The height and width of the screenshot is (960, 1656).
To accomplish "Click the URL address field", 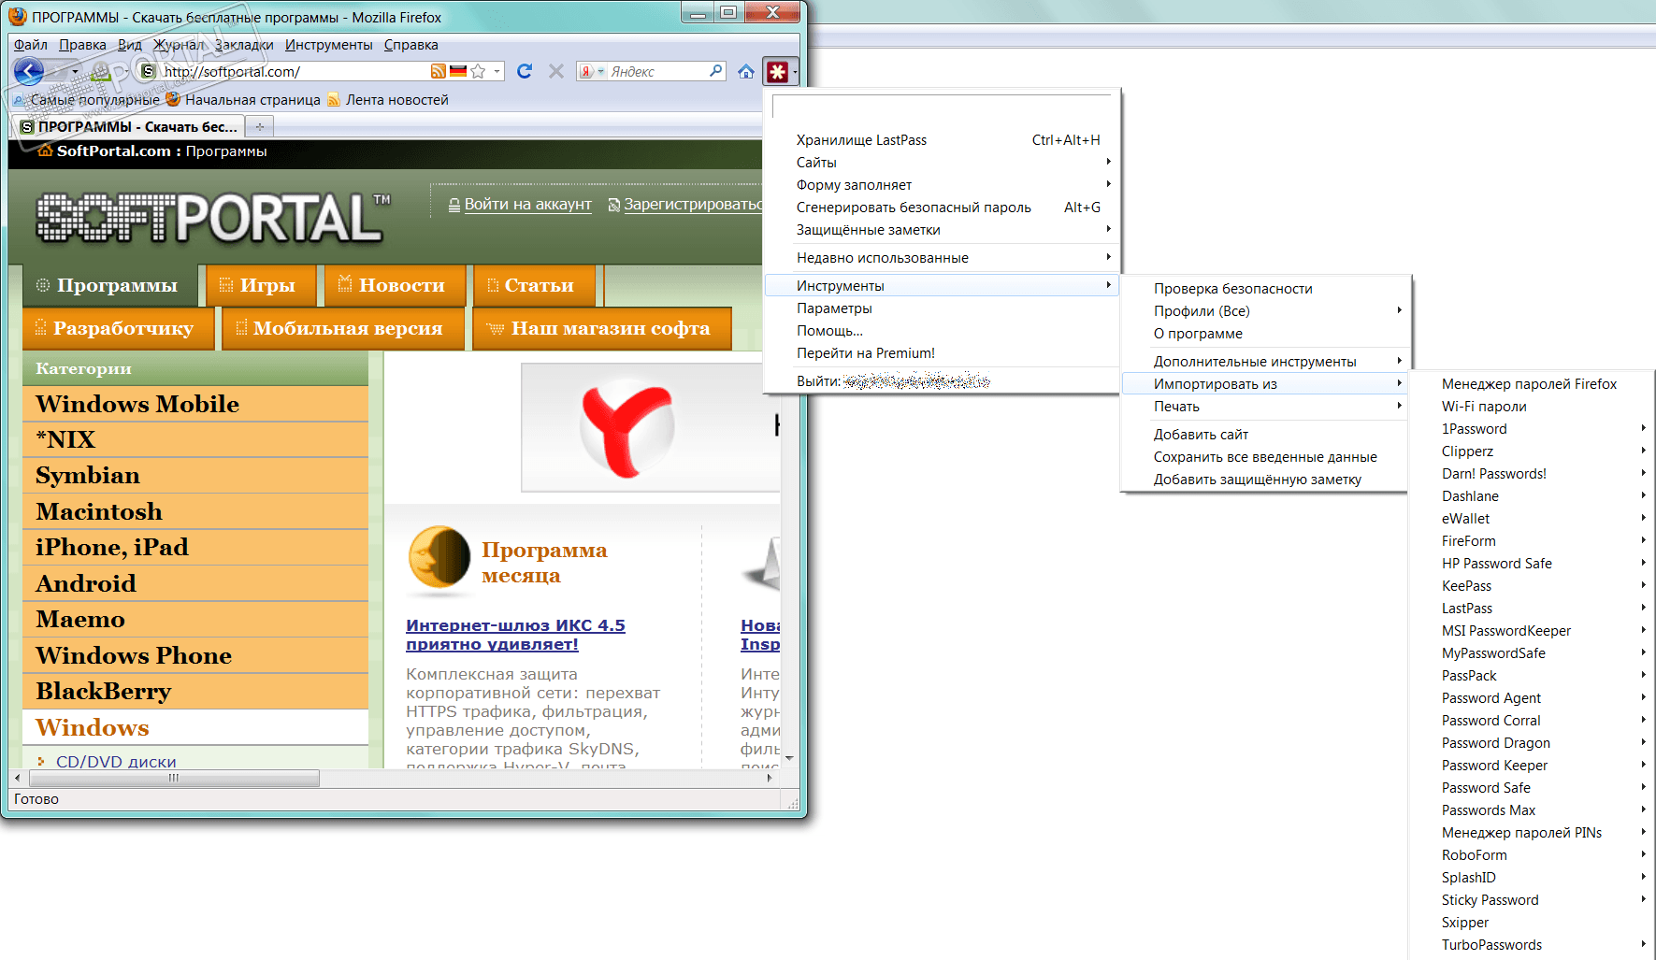I will [x=295, y=71].
